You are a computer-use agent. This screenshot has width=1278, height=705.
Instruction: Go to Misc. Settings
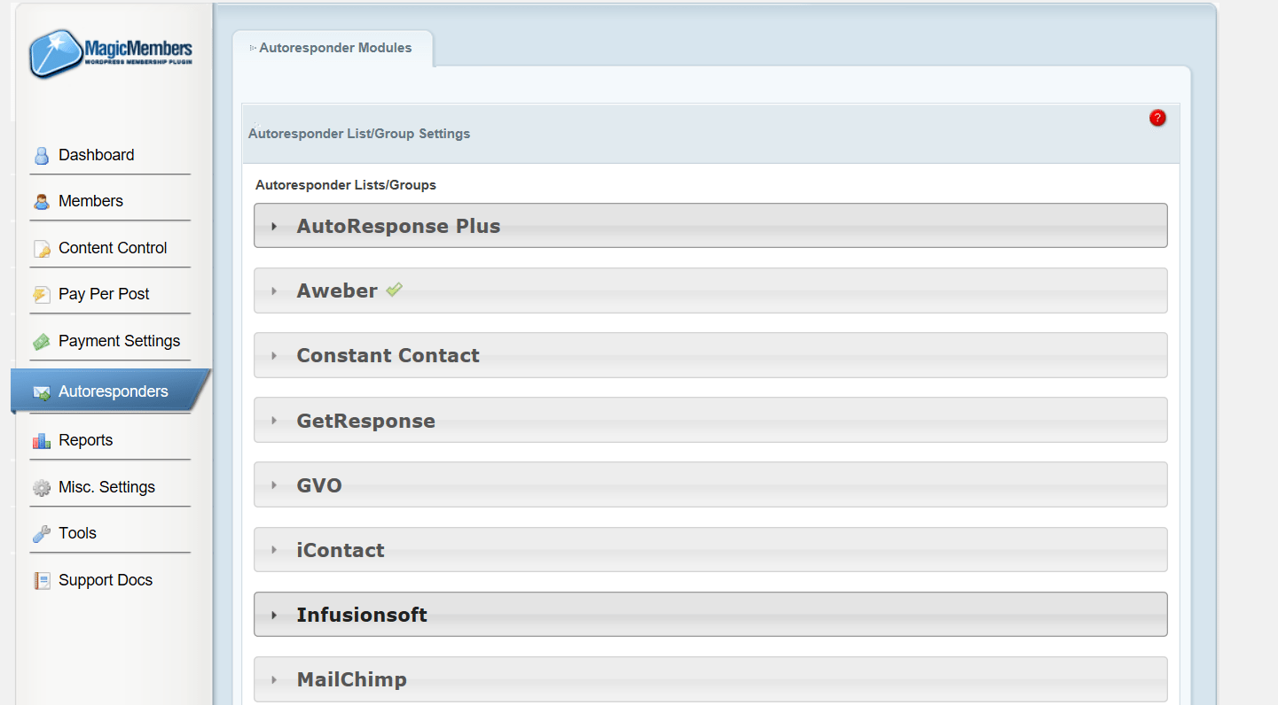[x=106, y=487]
